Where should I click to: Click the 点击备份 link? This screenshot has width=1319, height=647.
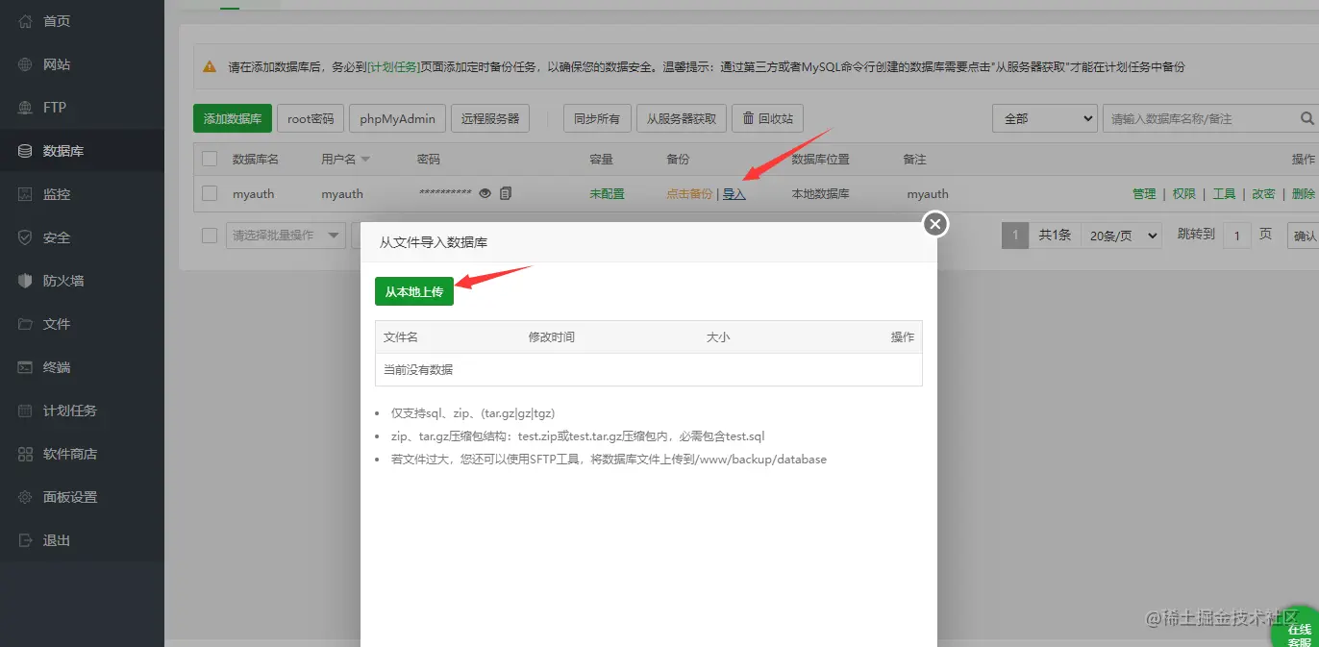click(689, 193)
